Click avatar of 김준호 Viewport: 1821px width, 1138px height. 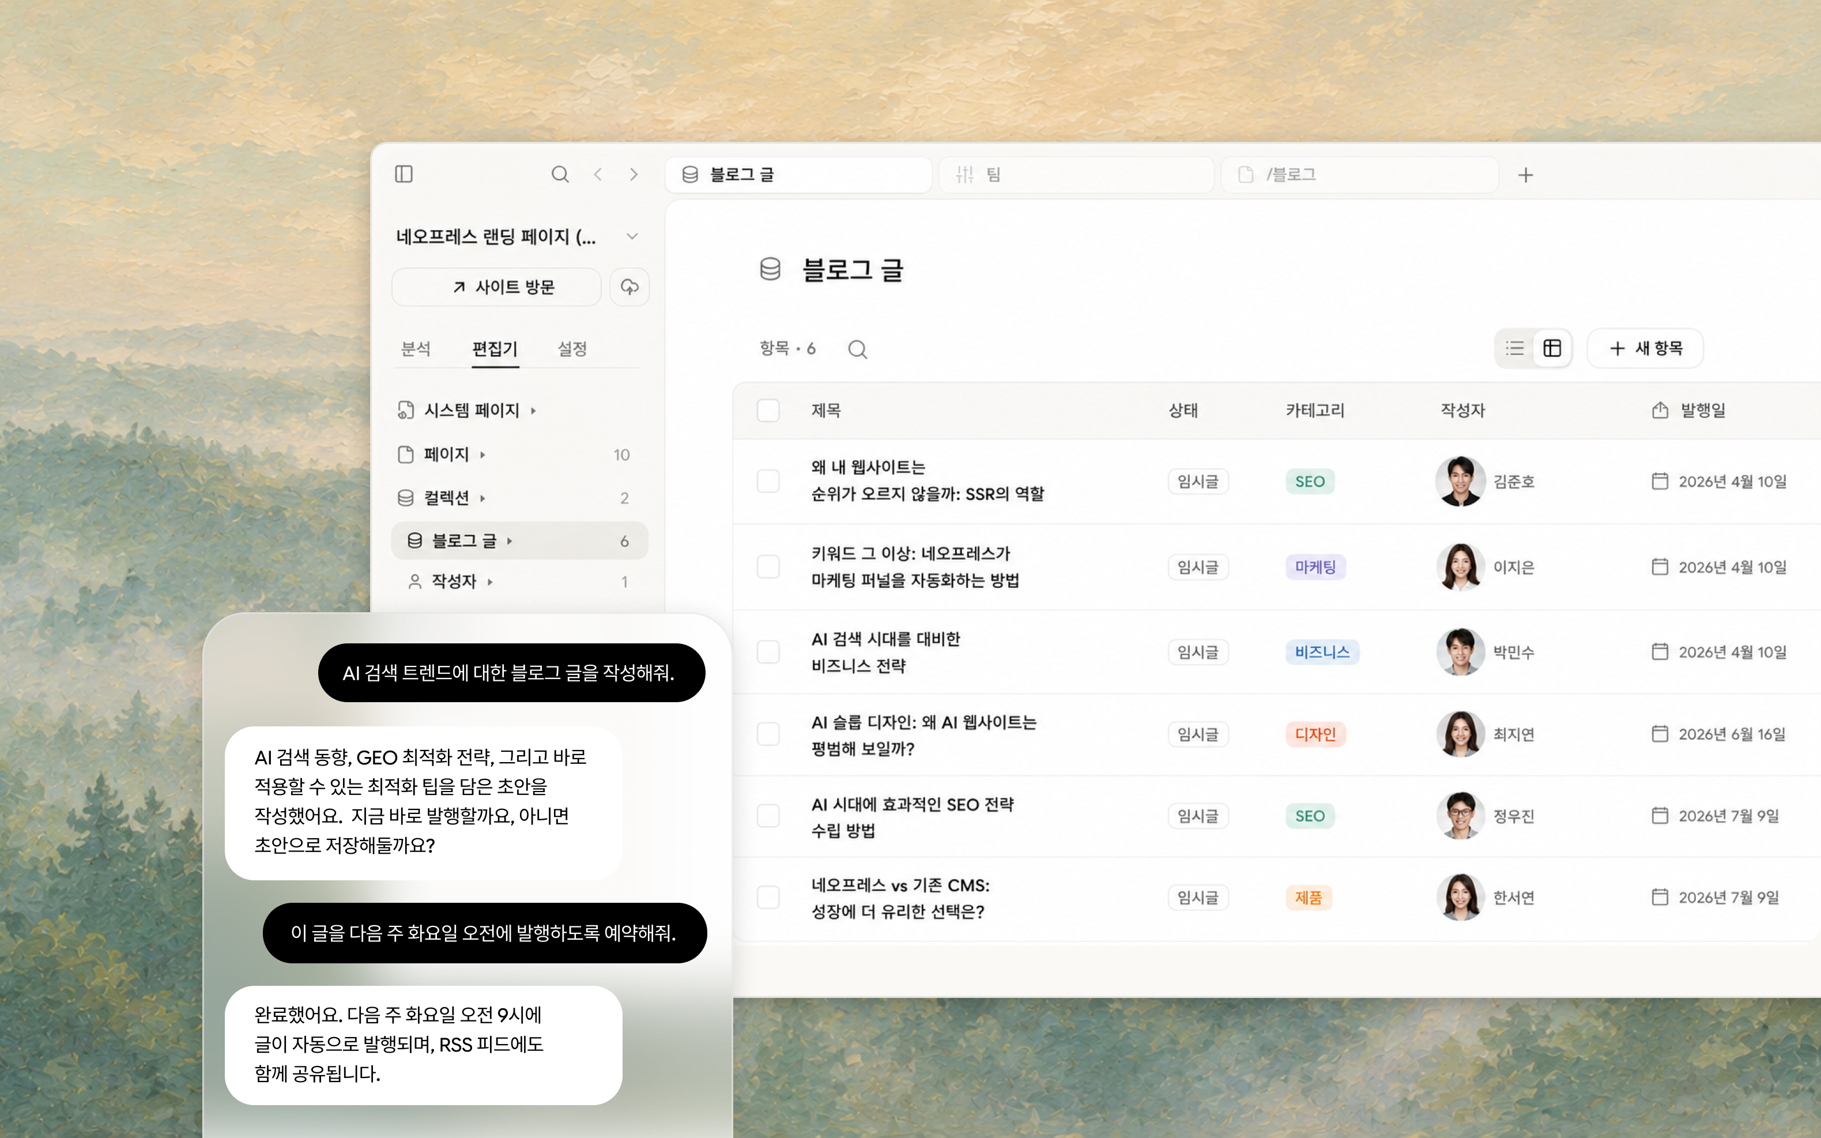pos(1460,481)
